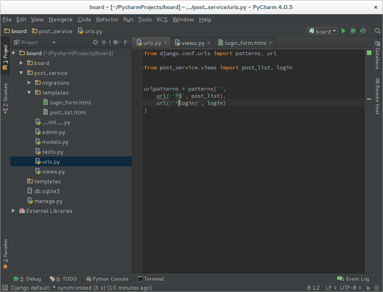Open the Refactor menu
Image resolution: width=383 pixels, height=292 pixels.
click(107, 19)
